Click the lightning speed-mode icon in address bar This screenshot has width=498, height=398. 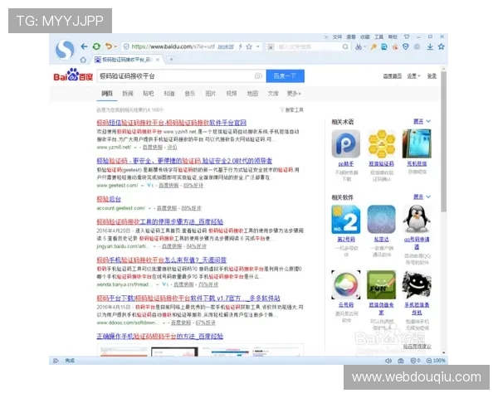click(241, 46)
